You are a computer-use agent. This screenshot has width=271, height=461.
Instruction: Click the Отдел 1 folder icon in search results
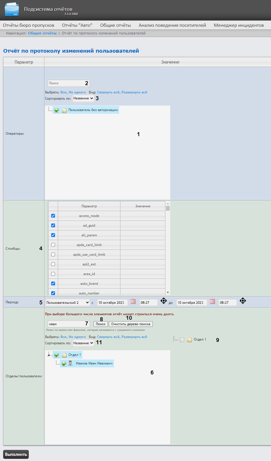click(x=189, y=340)
